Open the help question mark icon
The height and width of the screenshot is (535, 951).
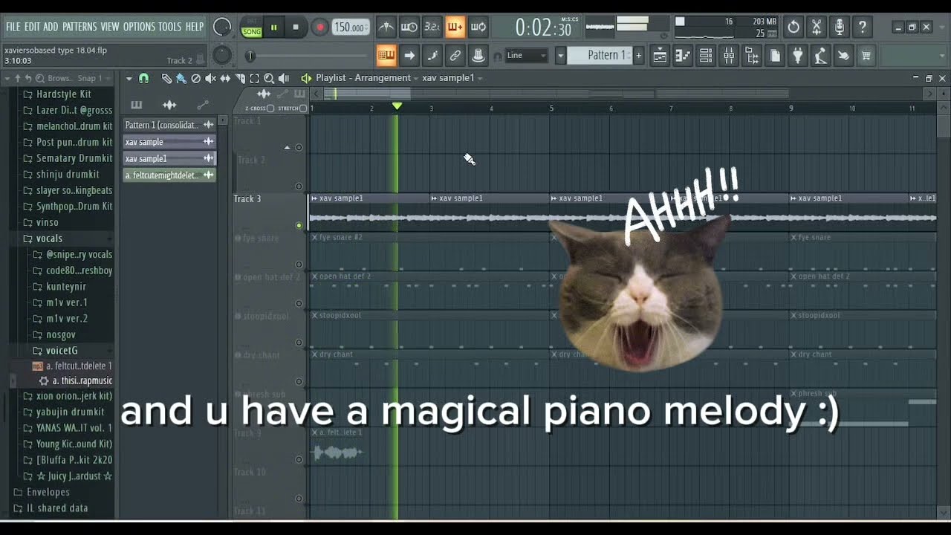(x=863, y=27)
